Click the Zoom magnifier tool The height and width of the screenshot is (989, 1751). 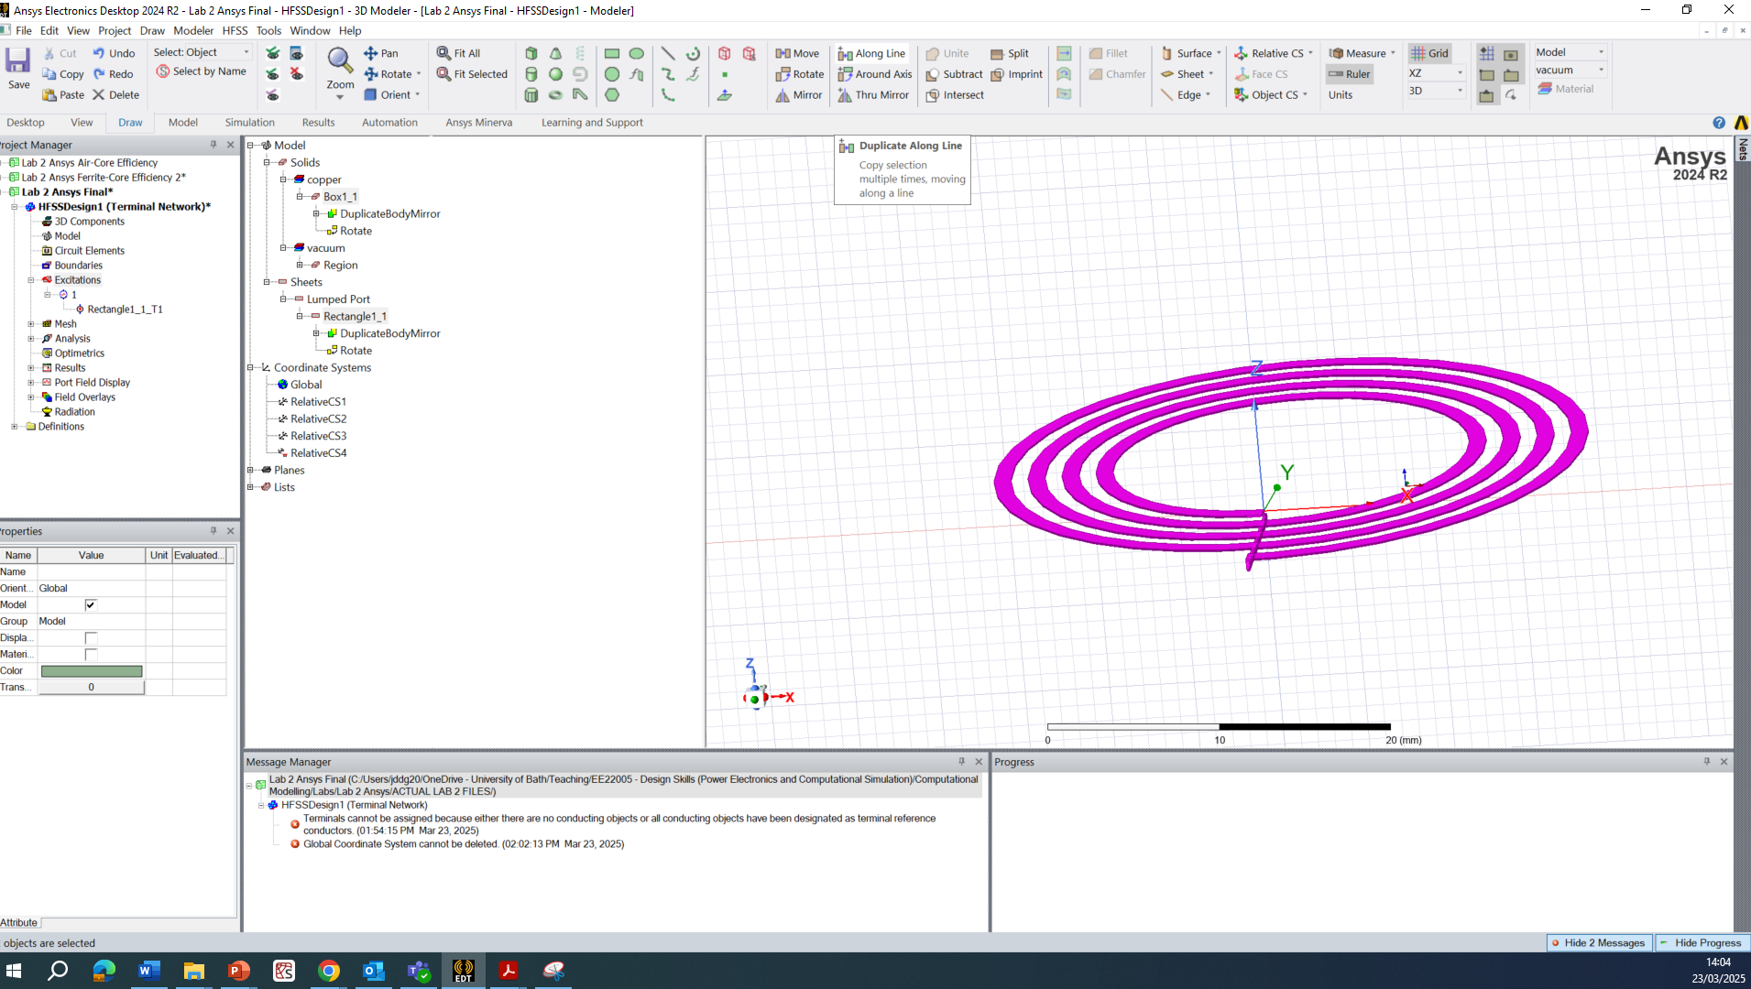point(340,68)
